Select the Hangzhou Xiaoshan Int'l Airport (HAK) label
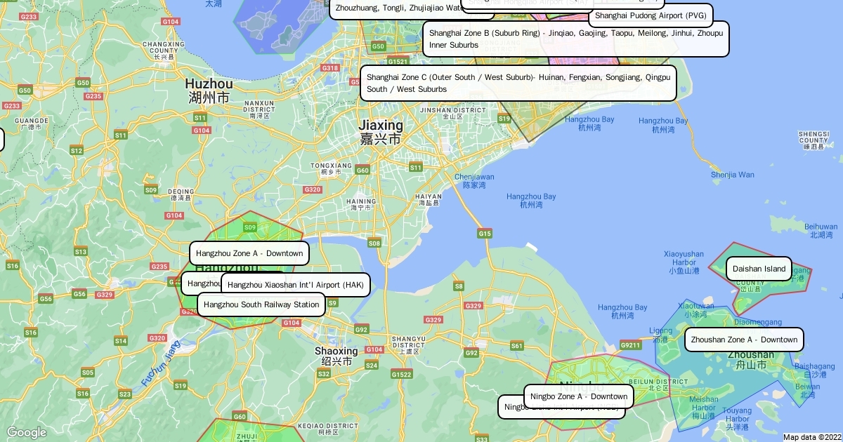The height and width of the screenshot is (442, 843). click(296, 285)
